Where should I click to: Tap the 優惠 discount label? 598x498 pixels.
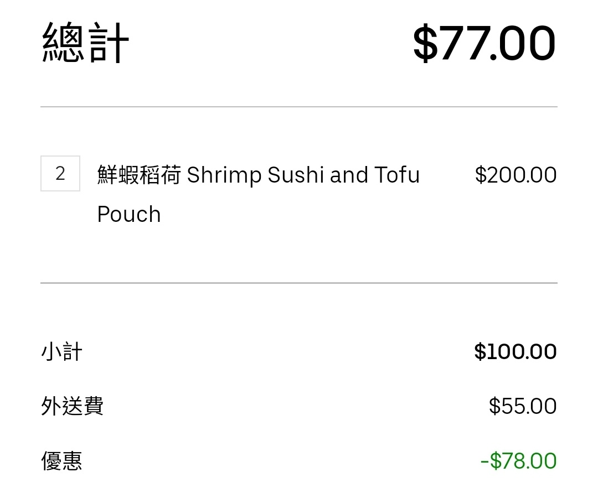pyautogui.click(x=62, y=461)
